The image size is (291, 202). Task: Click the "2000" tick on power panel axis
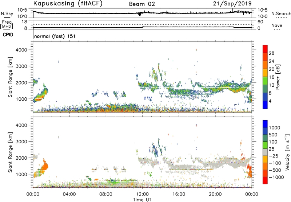pyautogui.click(x=21, y=82)
